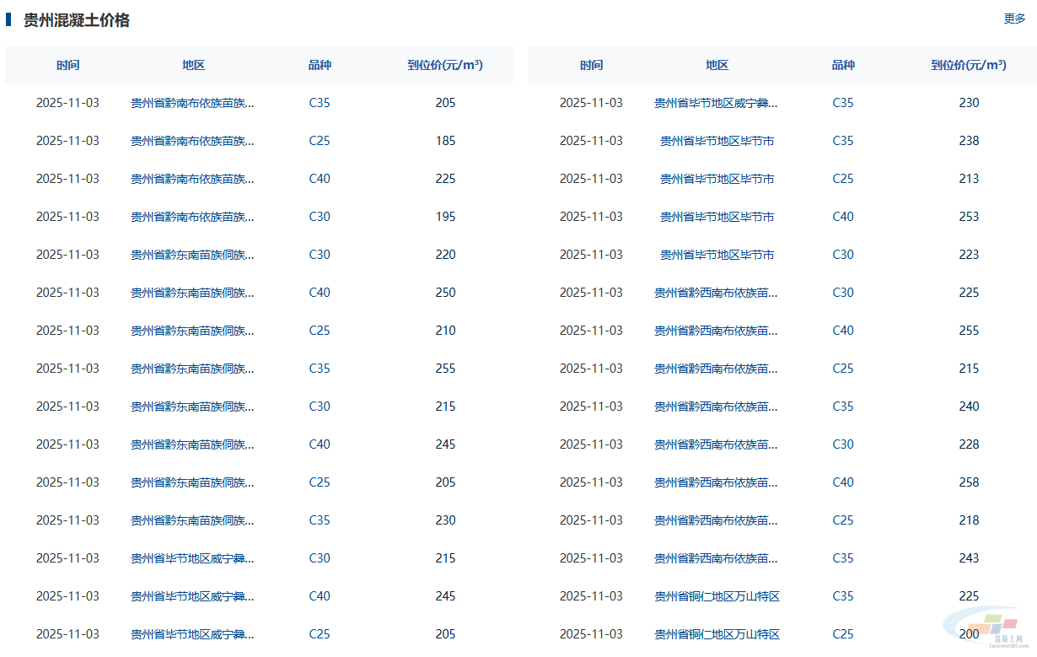1037x657 pixels.
Task: Open the 更多 link at top right
Action: click(x=1013, y=19)
